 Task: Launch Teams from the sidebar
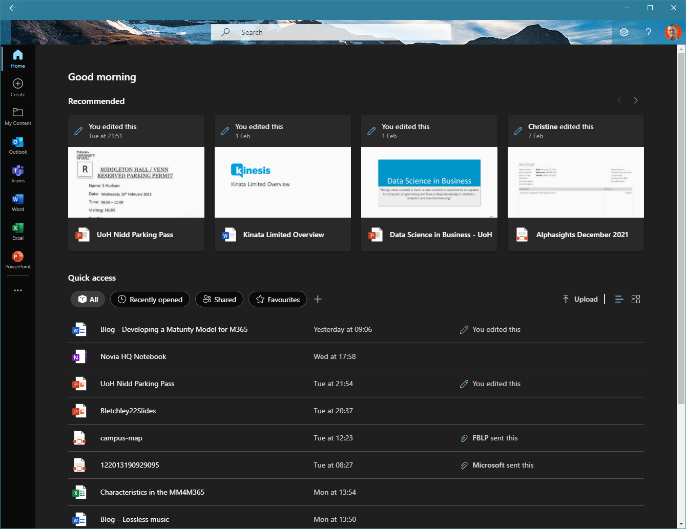tap(18, 174)
